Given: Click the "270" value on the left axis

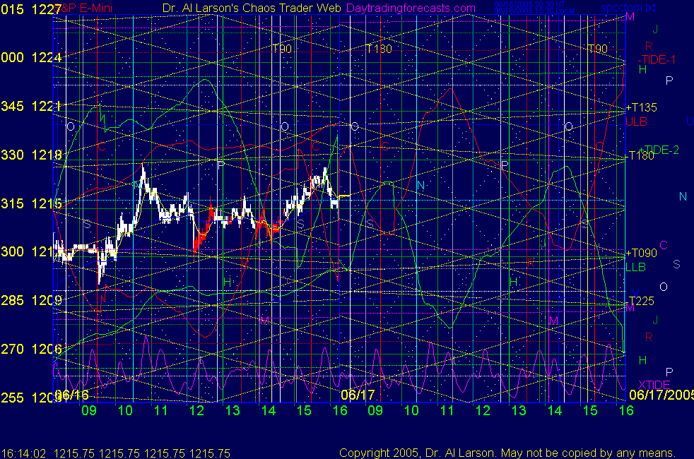Looking at the screenshot, I should click(x=12, y=350).
